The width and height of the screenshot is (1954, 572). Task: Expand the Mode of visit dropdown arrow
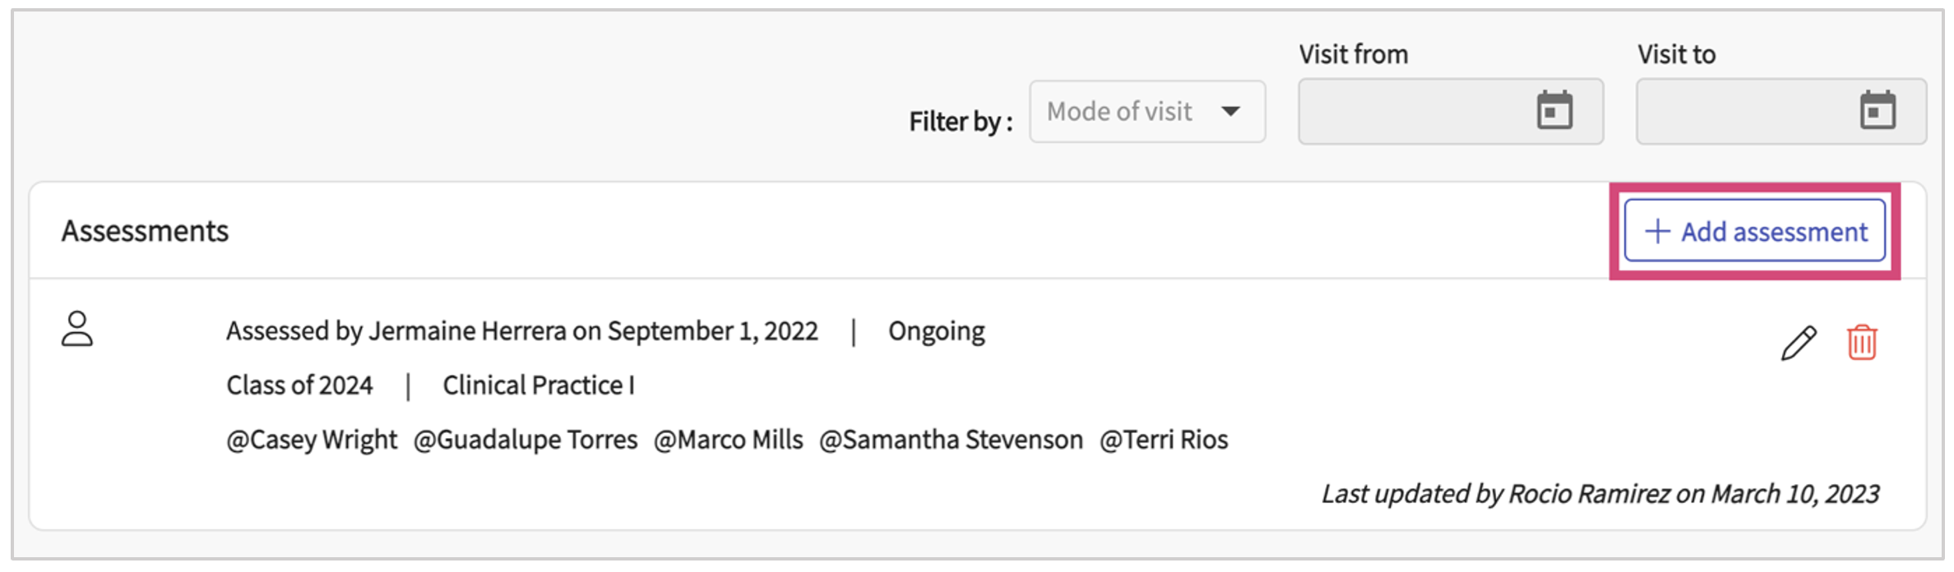click(x=1230, y=111)
